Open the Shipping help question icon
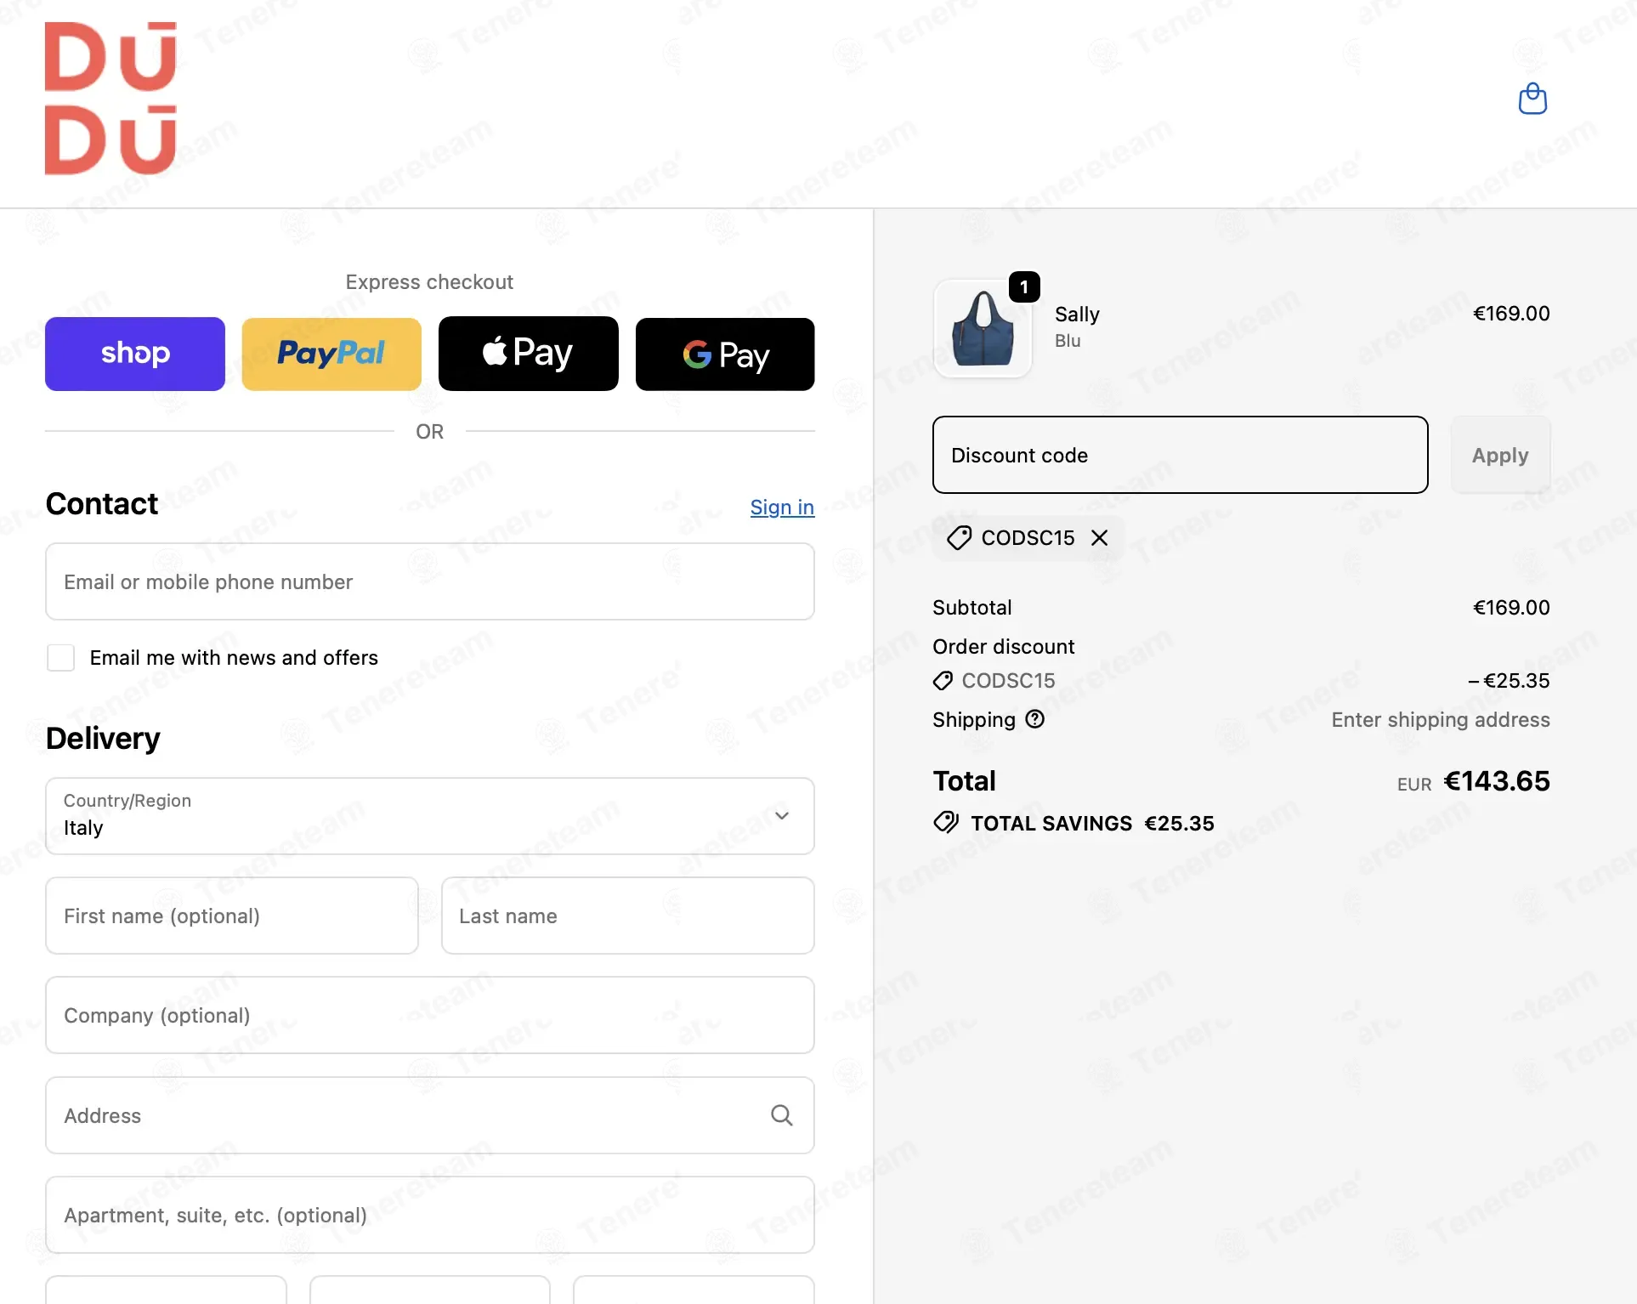 click(1034, 719)
